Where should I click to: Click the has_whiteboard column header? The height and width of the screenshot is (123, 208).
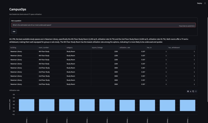point(182,48)
